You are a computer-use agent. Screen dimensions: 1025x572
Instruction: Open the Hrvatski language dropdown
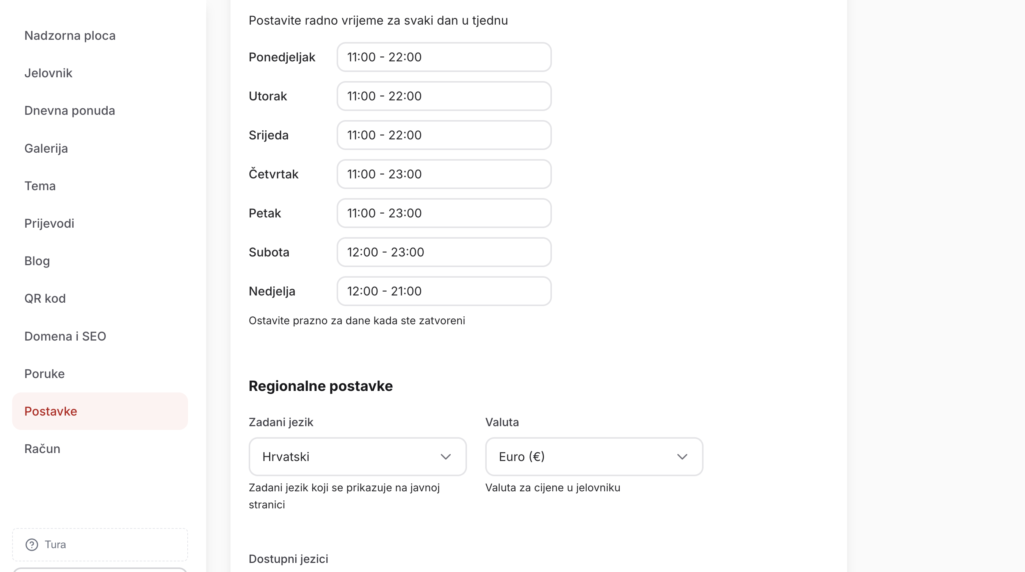(x=357, y=456)
